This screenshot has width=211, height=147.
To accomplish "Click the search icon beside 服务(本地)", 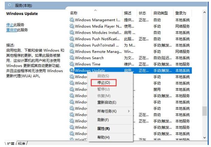I will tap(10, 5).
